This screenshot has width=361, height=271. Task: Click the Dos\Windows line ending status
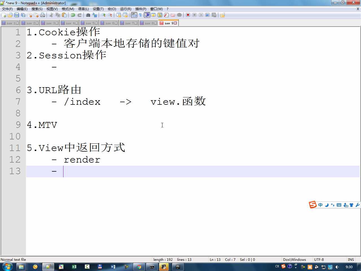(x=294, y=259)
